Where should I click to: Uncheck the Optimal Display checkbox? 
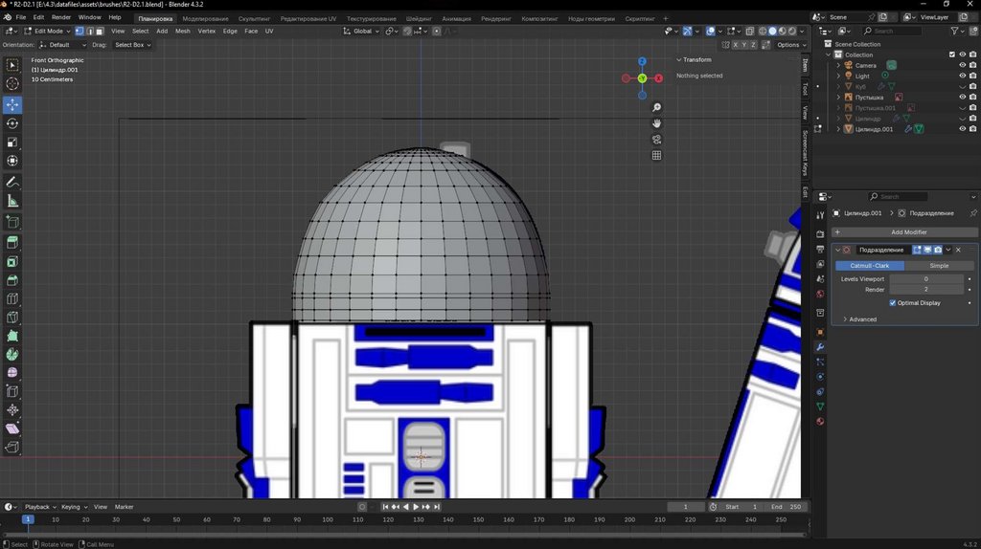tap(893, 303)
